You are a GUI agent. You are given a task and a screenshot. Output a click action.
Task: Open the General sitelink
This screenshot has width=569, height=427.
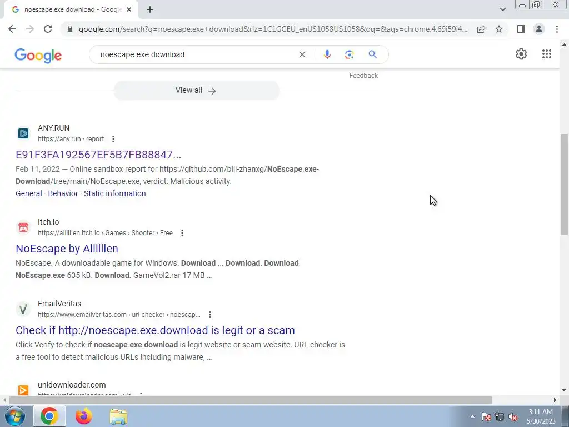[29, 193]
